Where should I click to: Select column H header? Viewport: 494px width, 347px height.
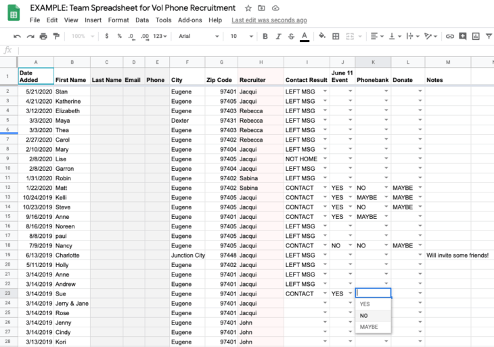coord(261,62)
